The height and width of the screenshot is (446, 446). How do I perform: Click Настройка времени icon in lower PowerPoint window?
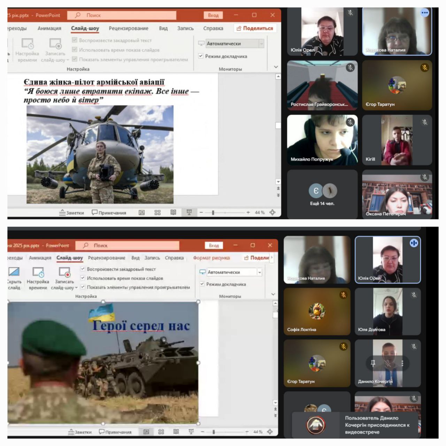point(38,272)
